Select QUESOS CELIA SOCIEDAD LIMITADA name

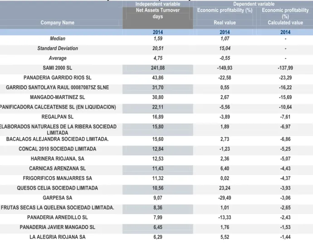[x=58, y=188]
